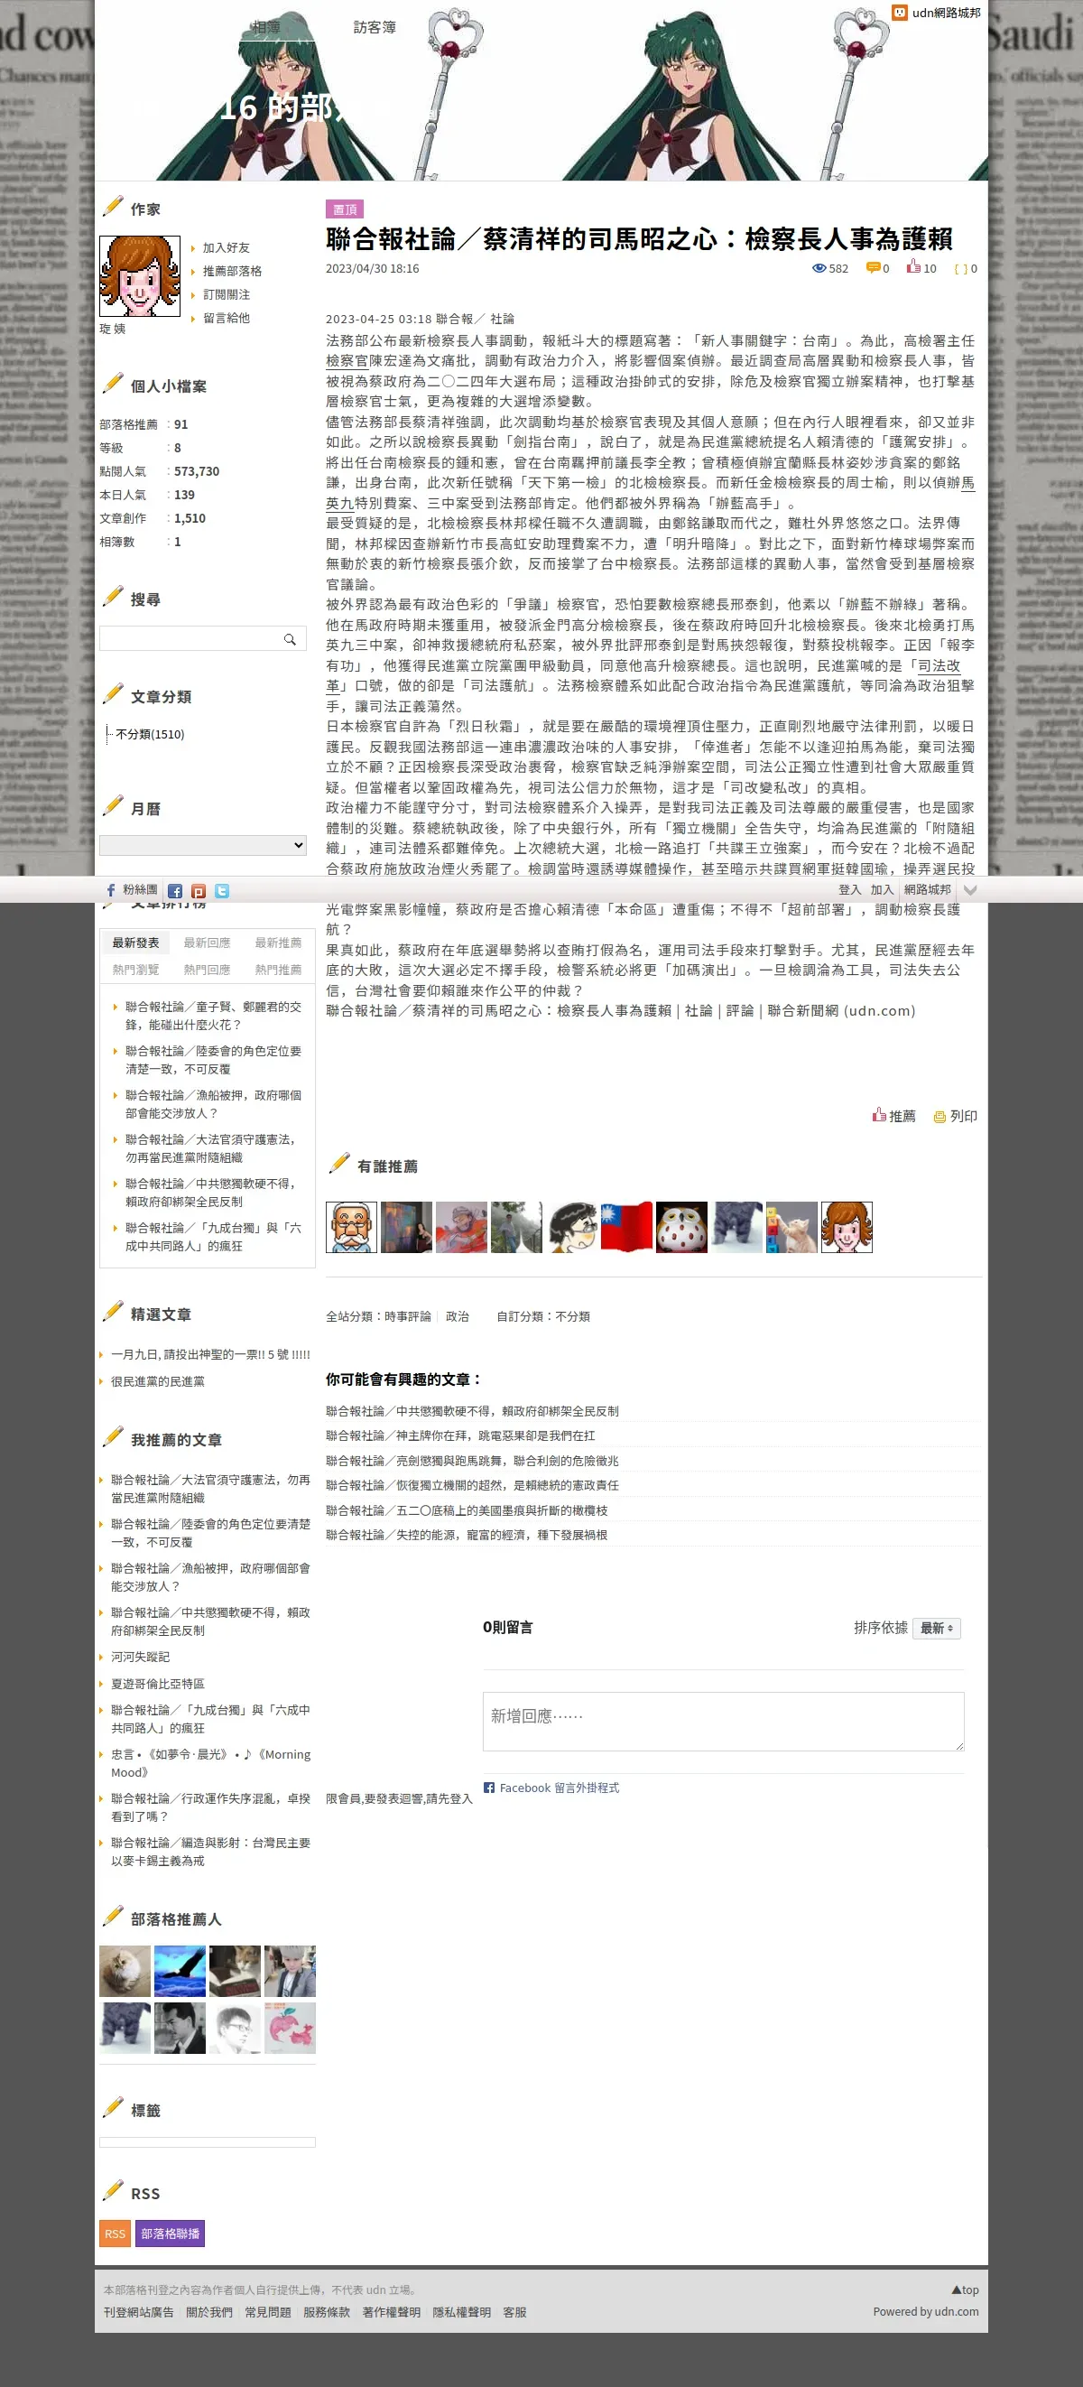
Task: Click the udn網路城邦 logo icon
Action: pyautogui.click(x=899, y=12)
